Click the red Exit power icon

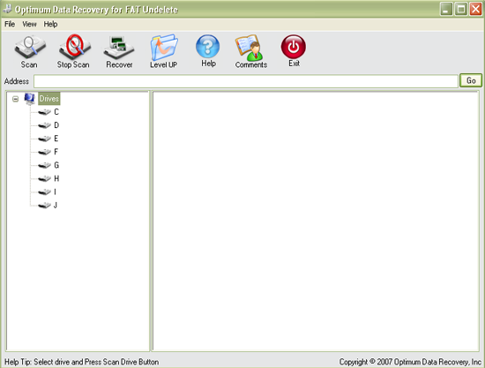pyautogui.click(x=294, y=47)
